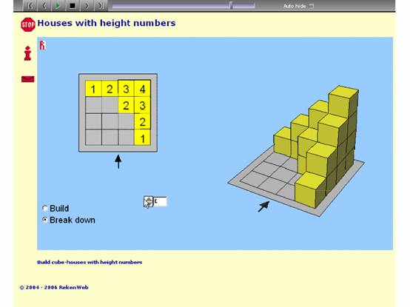This screenshot has width=410, height=307.
Task: Click the green play button
Action: coord(58,5)
